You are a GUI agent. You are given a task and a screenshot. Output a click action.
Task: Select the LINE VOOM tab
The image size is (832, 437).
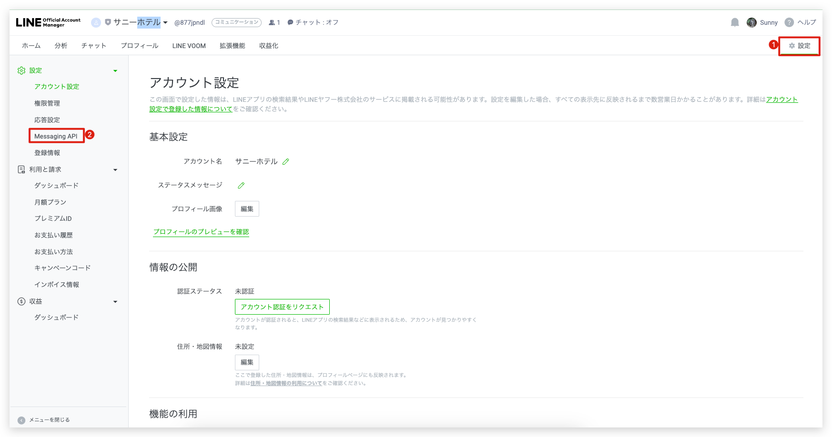(189, 46)
